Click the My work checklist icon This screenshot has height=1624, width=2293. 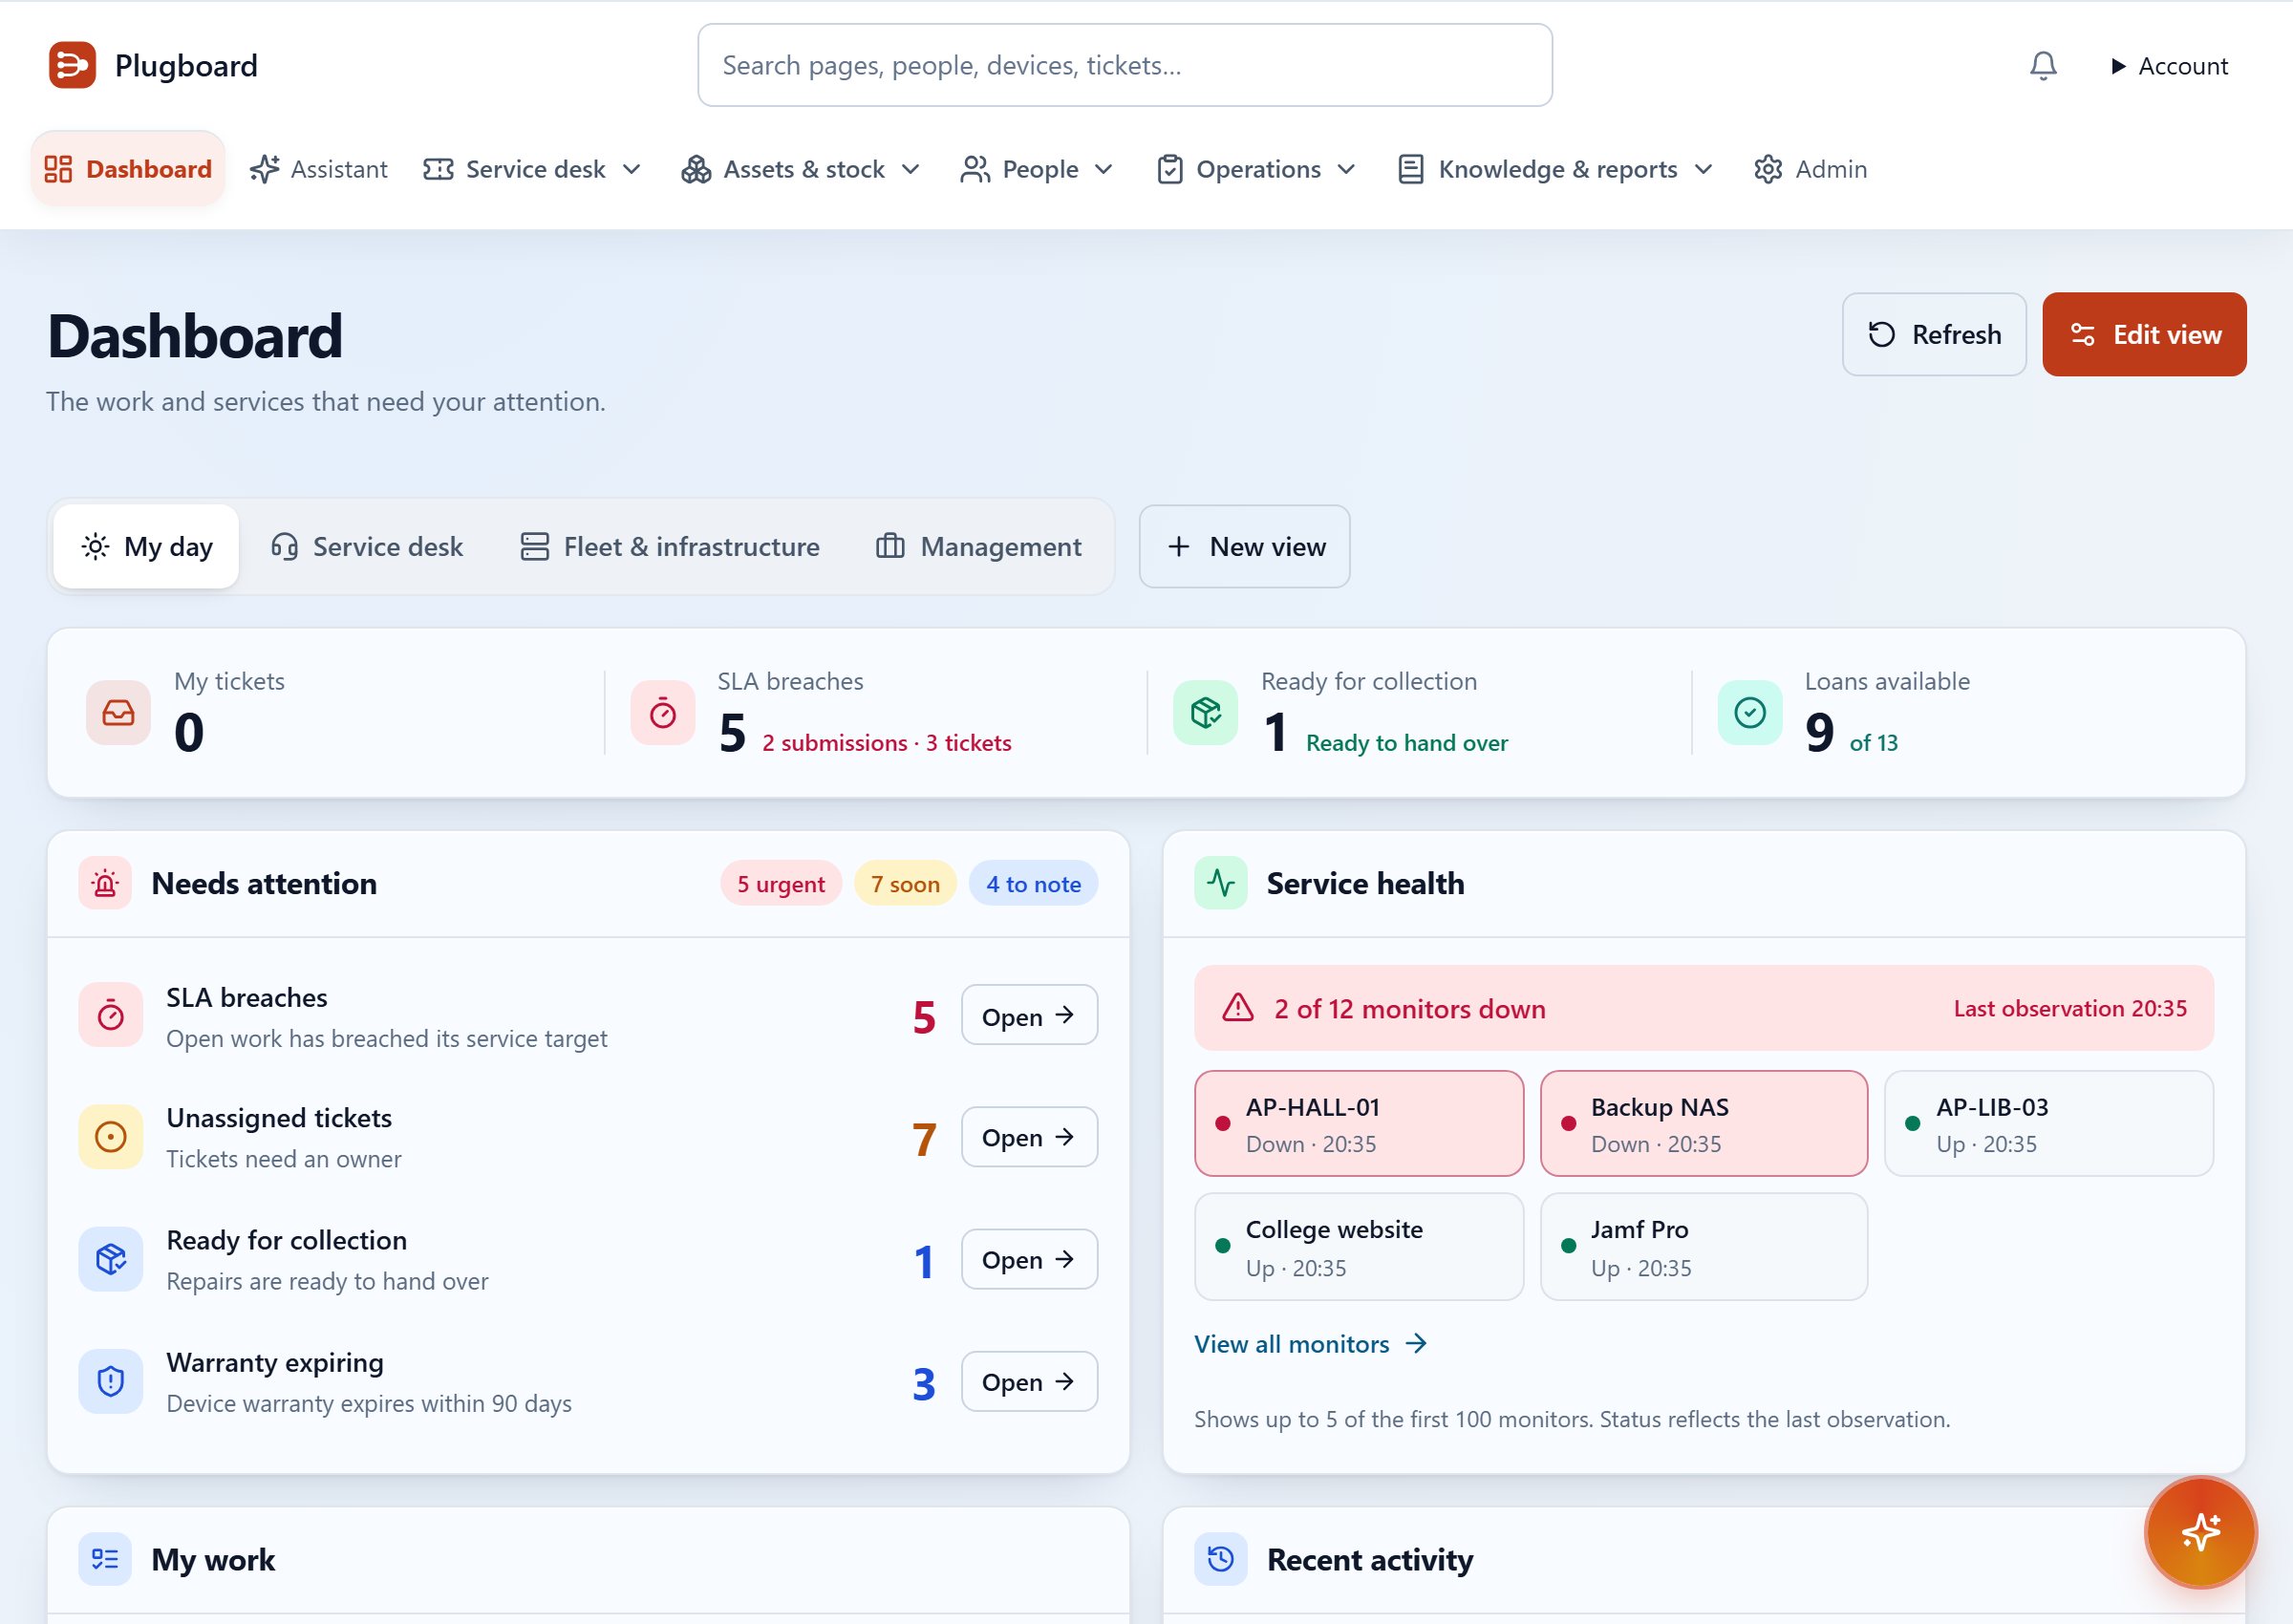point(105,1559)
